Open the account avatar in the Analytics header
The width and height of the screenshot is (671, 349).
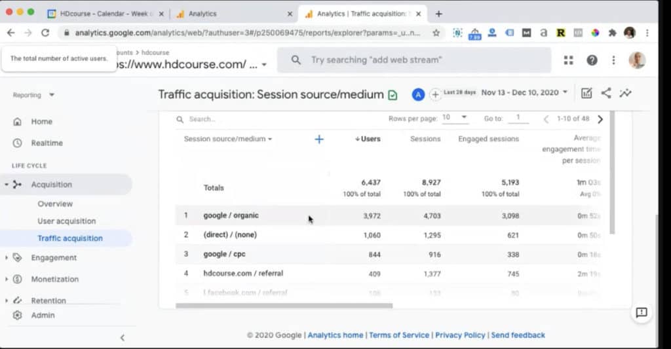point(637,60)
